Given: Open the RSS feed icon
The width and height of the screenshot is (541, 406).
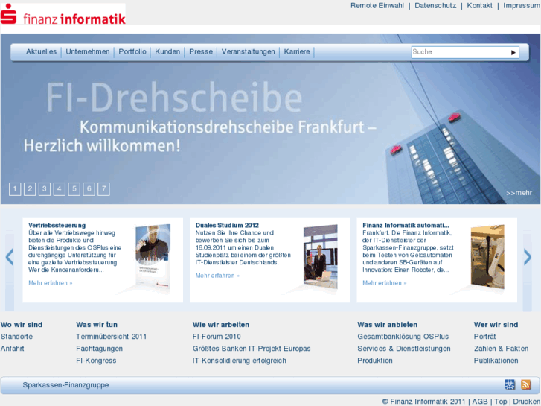Looking at the screenshot, I should click(x=525, y=384).
